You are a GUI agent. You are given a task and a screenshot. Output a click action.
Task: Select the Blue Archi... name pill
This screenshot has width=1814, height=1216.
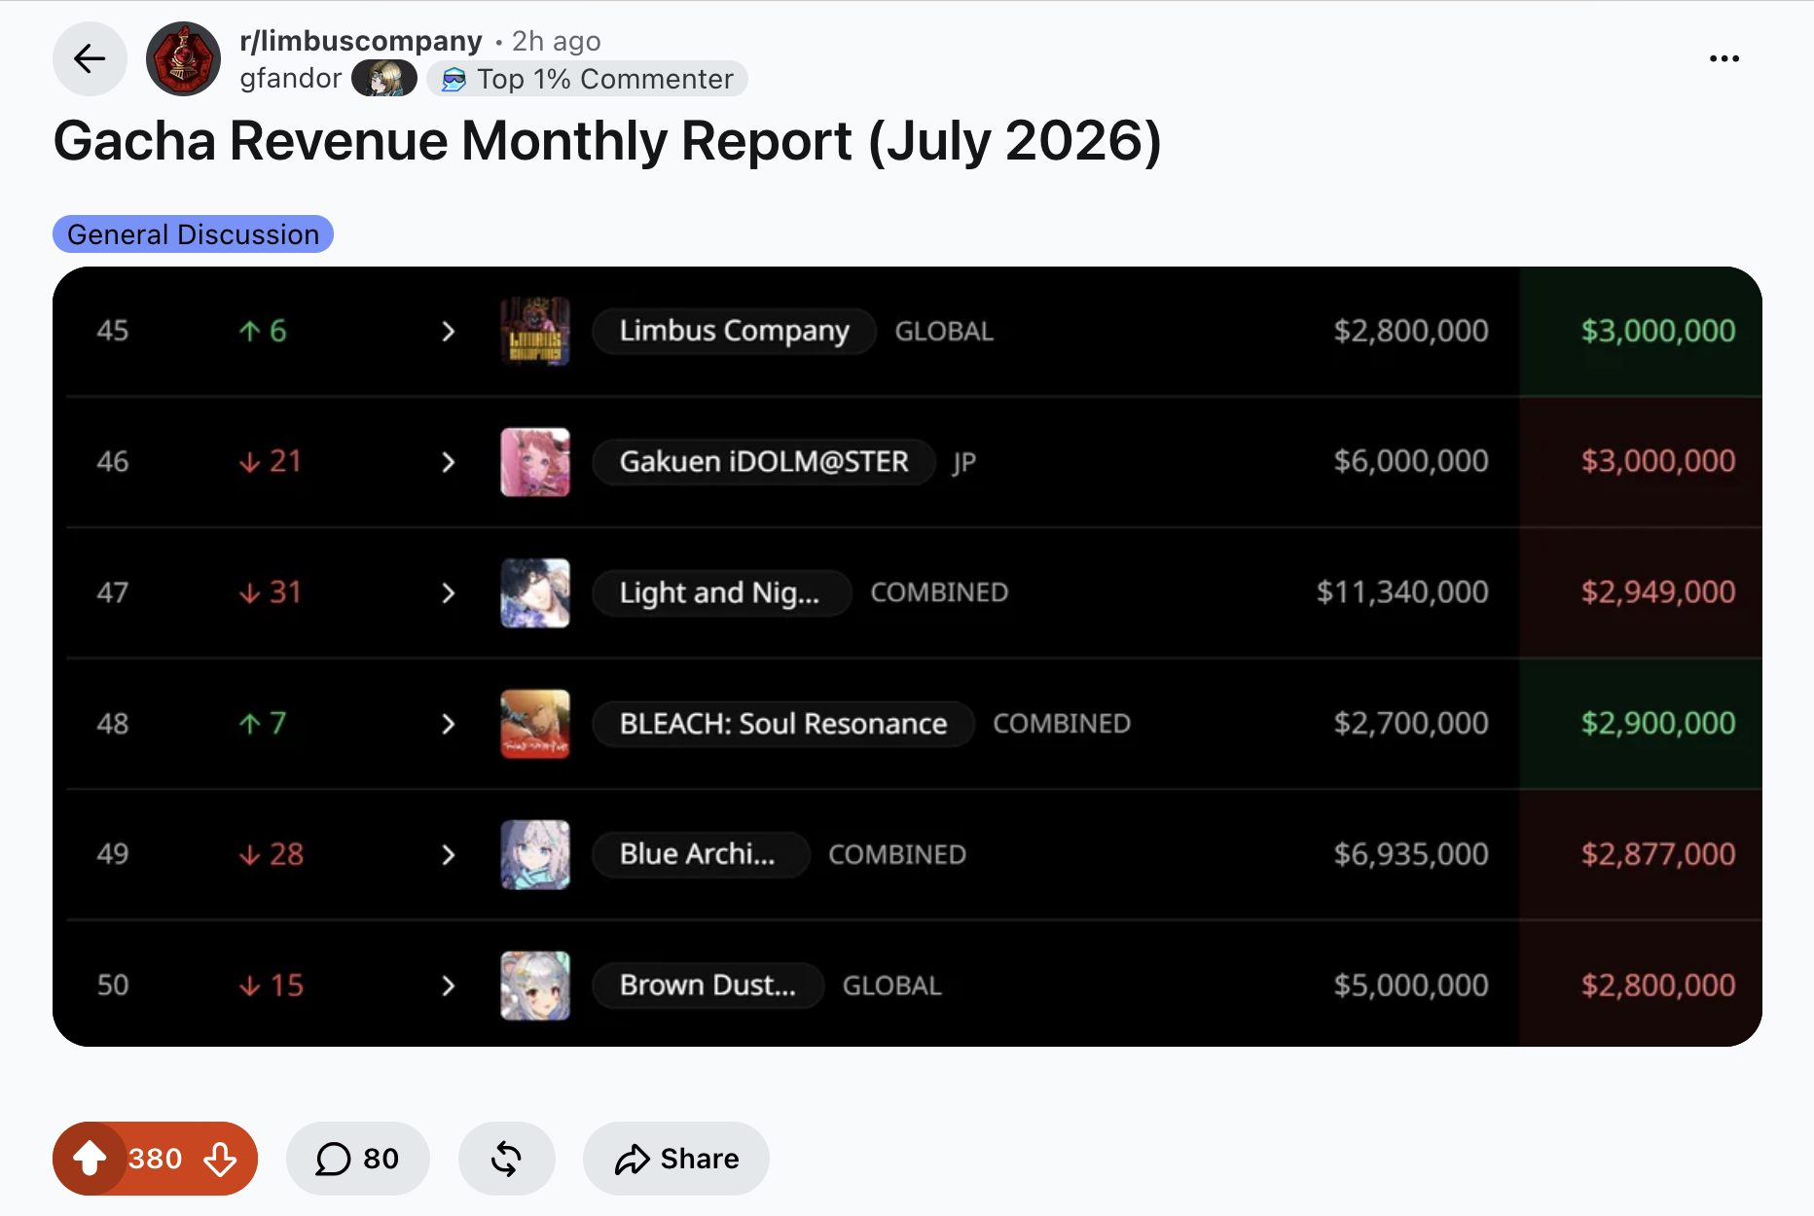point(701,855)
